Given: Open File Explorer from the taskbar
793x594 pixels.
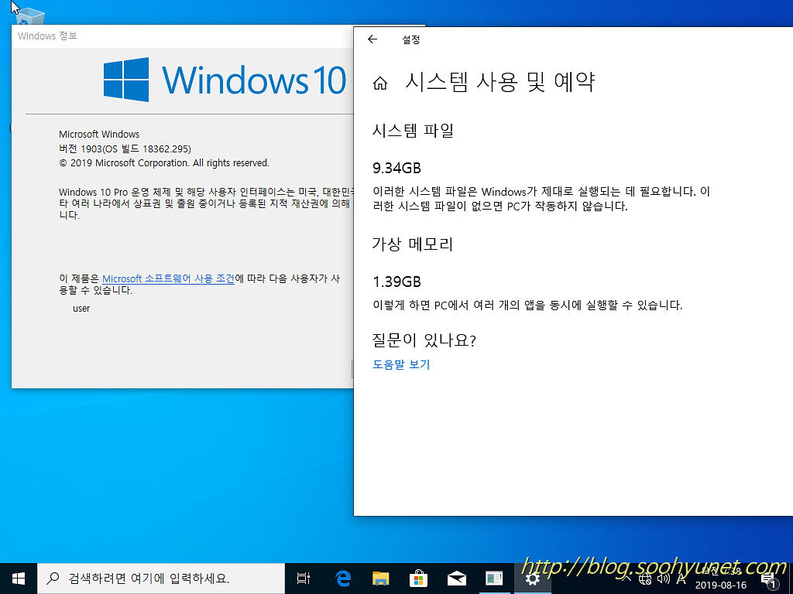Looking at the screenshot, I should coord(381,579).
